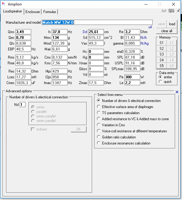
Task: Store to memory slot S3
Action: tap(161, 54)
